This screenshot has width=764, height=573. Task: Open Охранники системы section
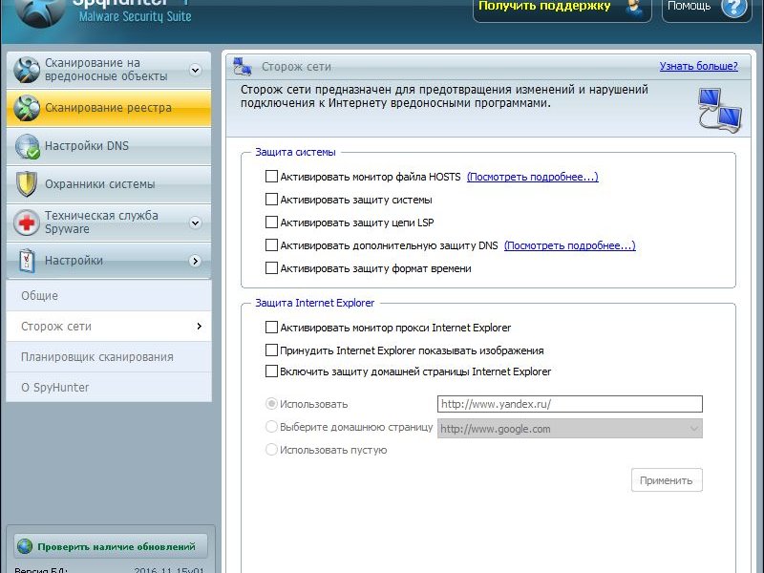click(x=109, y=184)
